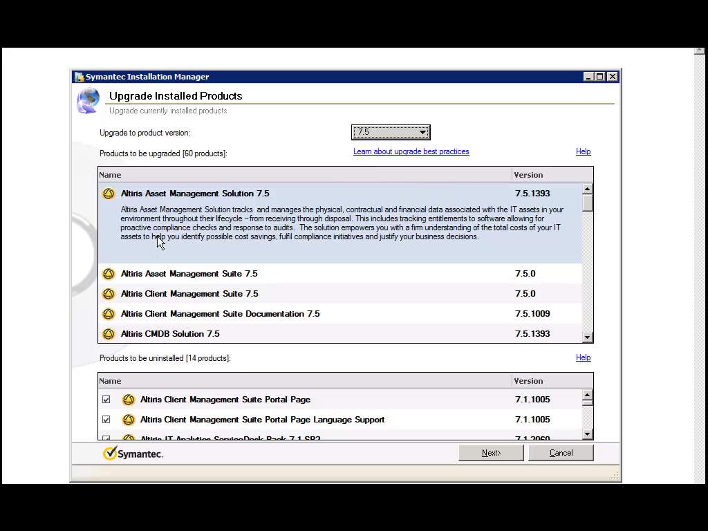Click the Next button
This screenshot has height=531, width=708.
[x=491, y=453]
